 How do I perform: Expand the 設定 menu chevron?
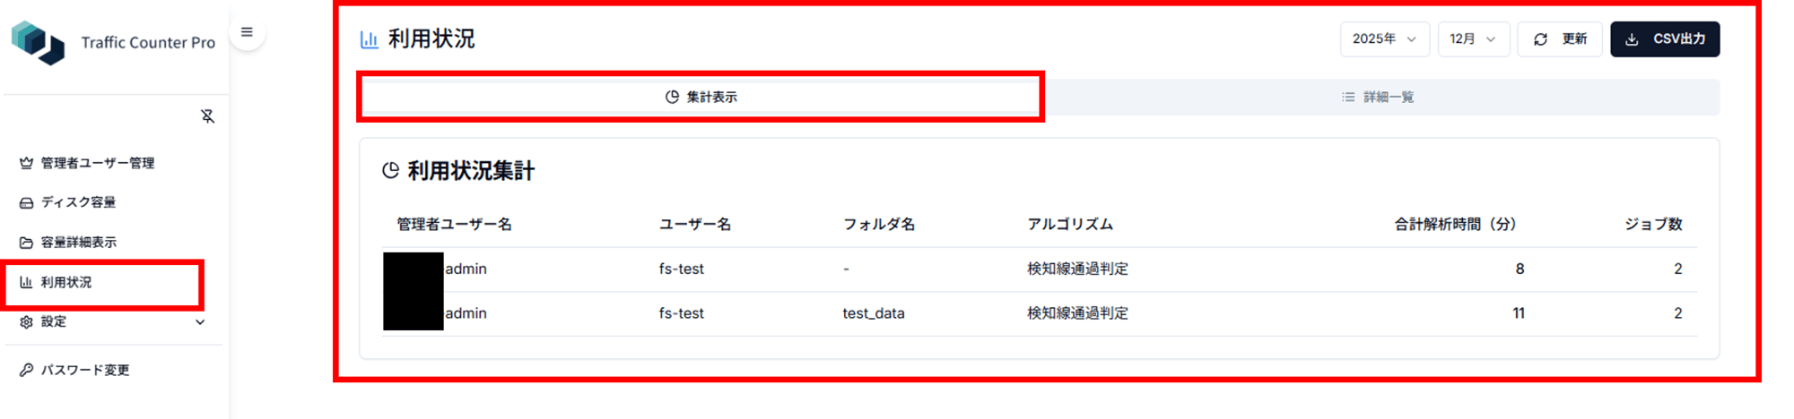click(x=200, y=322)
